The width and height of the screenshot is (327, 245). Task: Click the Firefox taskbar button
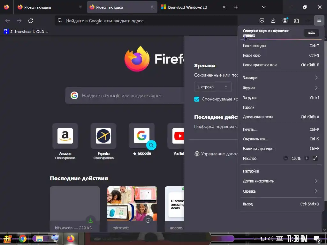pos(71,239)
